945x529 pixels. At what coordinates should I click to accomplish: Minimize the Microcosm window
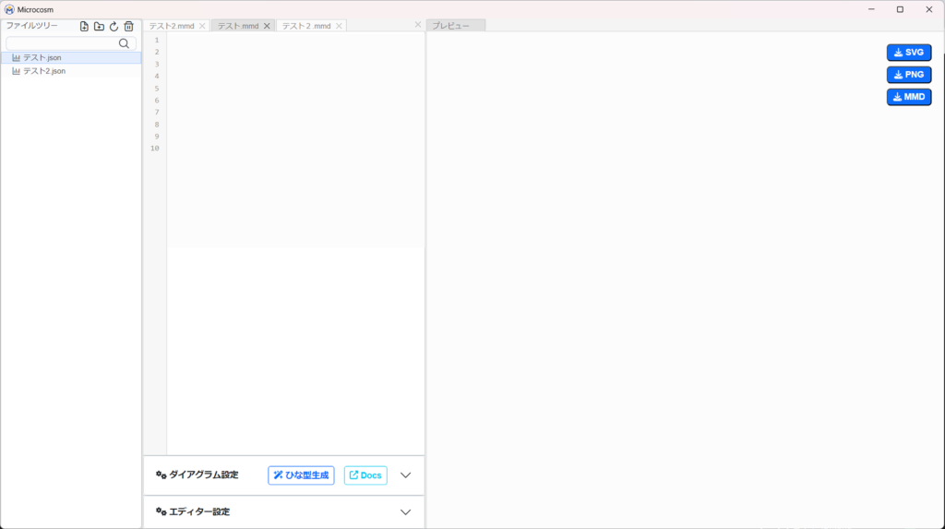coord(871,9)
